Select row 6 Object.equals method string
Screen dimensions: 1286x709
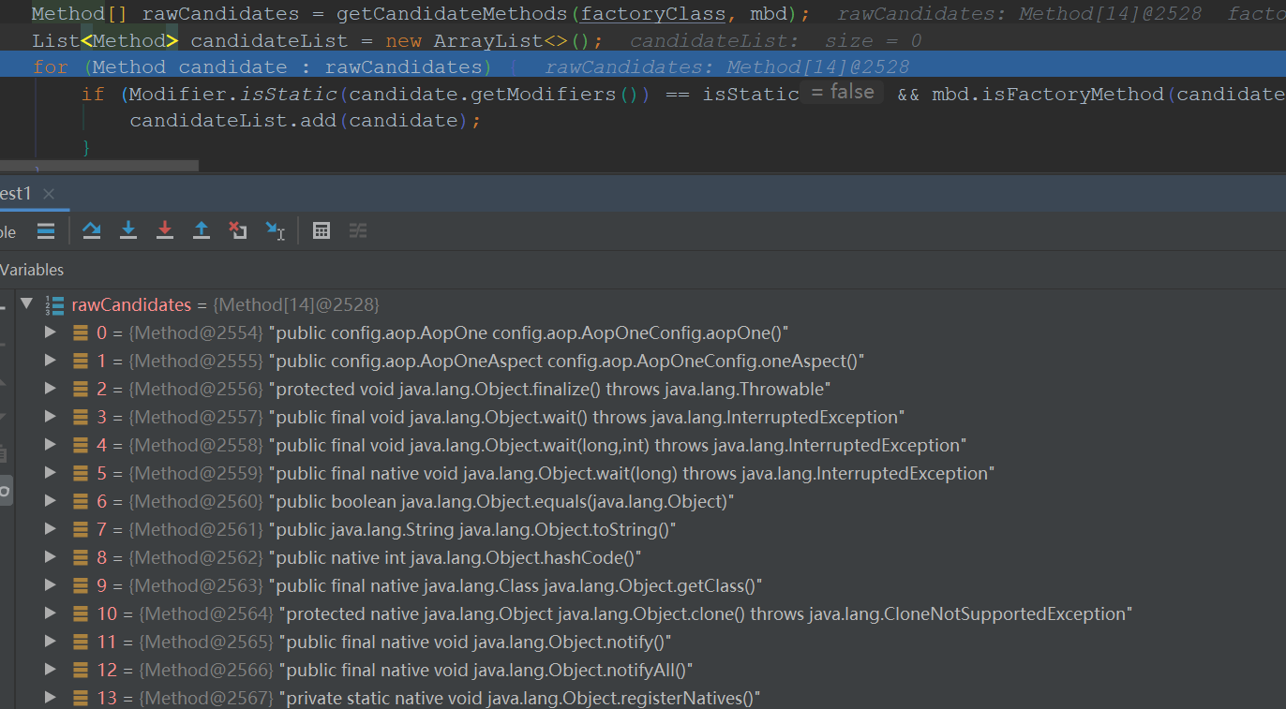click(501, 501)
